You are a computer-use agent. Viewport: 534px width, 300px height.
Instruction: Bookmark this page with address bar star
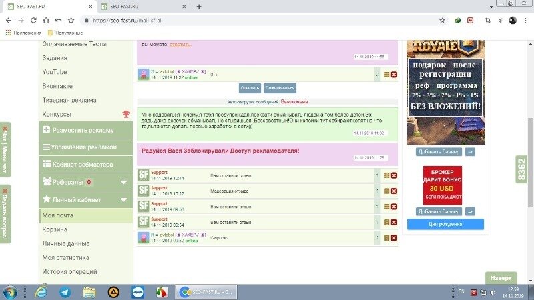tap(442, 21)
